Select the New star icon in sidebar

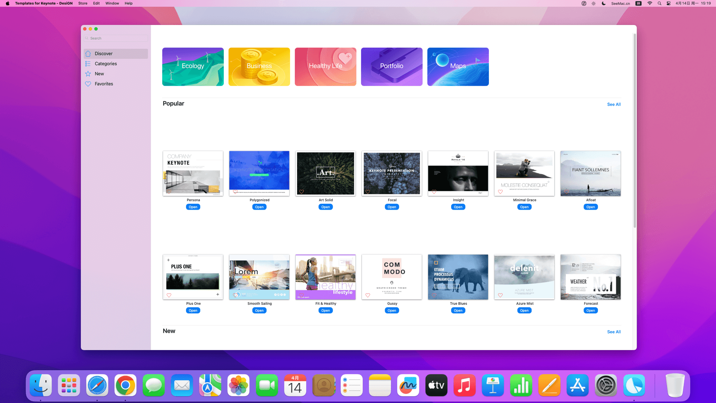pos(88,74)
